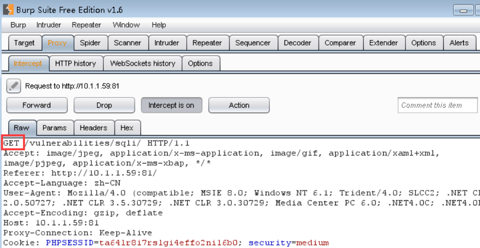Click the Host: 10.1.1.59:81 line

click(51, 223)
